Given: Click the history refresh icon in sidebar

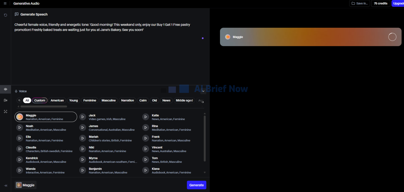Looking at the screenshot, I should [x=6, y=15].
